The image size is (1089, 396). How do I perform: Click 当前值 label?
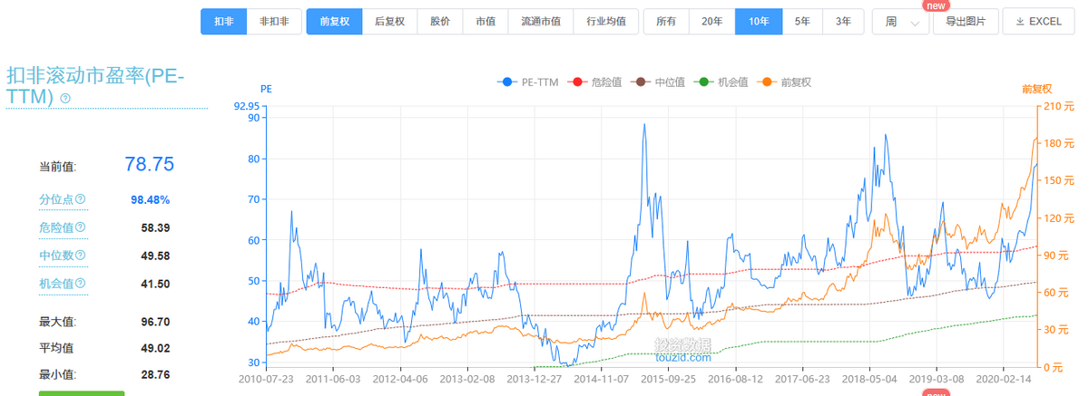tap(57, 166)
